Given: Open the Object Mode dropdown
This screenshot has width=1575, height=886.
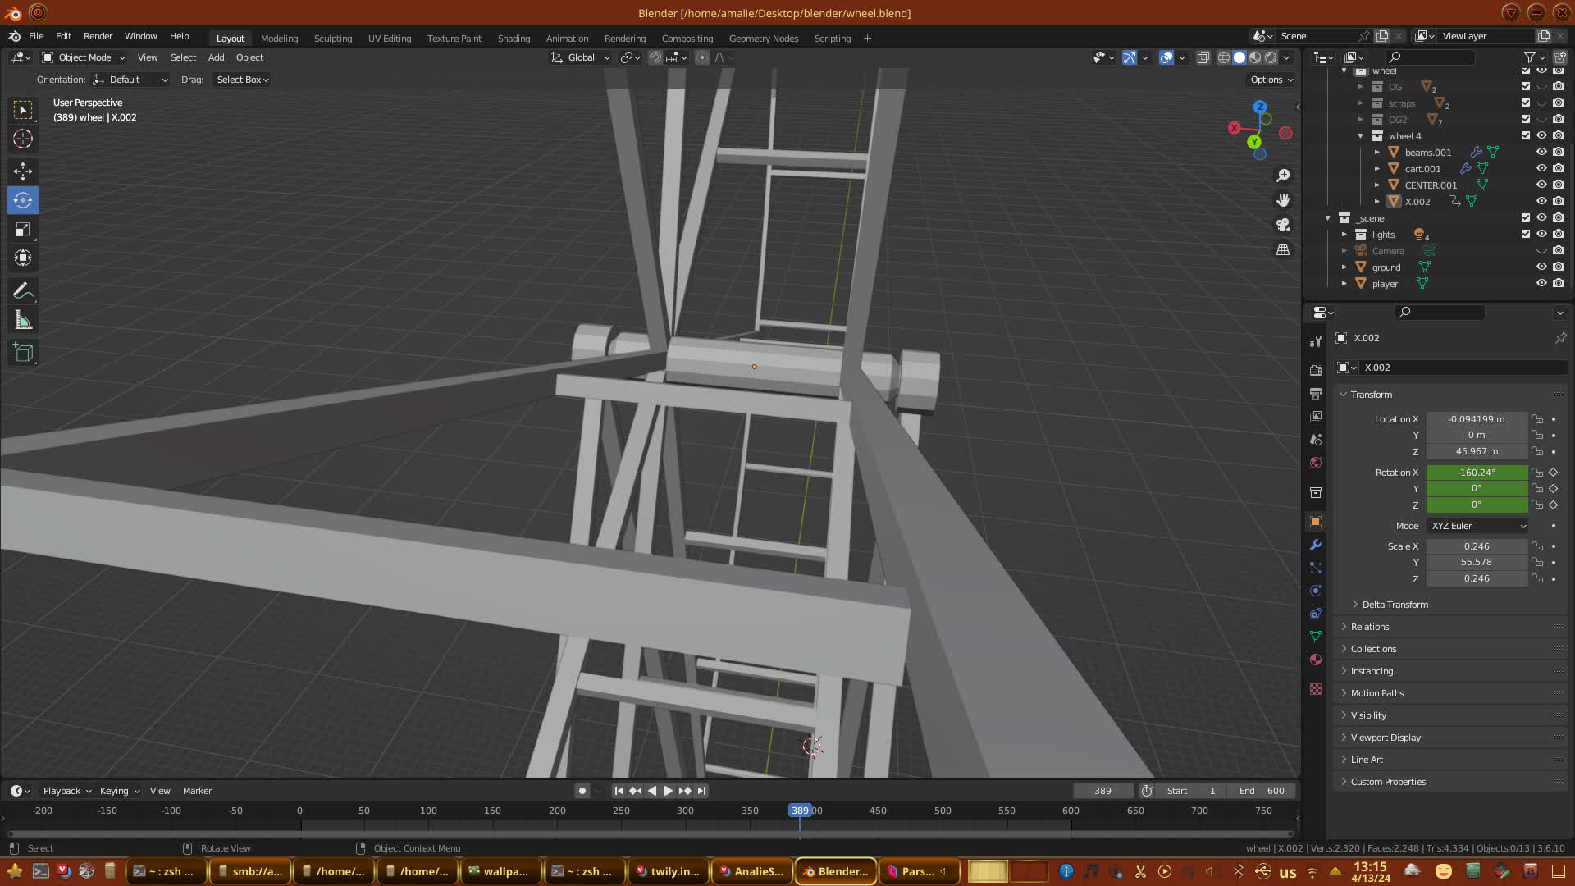Looking at the screenshot, I should click(x=84, y=57).
